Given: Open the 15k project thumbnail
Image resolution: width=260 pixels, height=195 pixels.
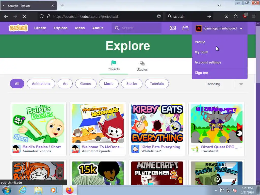Looking at the screenshot, I should pos(98,173).
